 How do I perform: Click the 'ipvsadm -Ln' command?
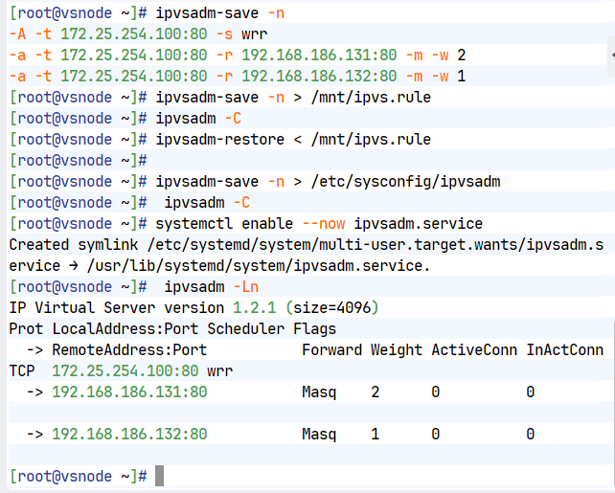211,287
